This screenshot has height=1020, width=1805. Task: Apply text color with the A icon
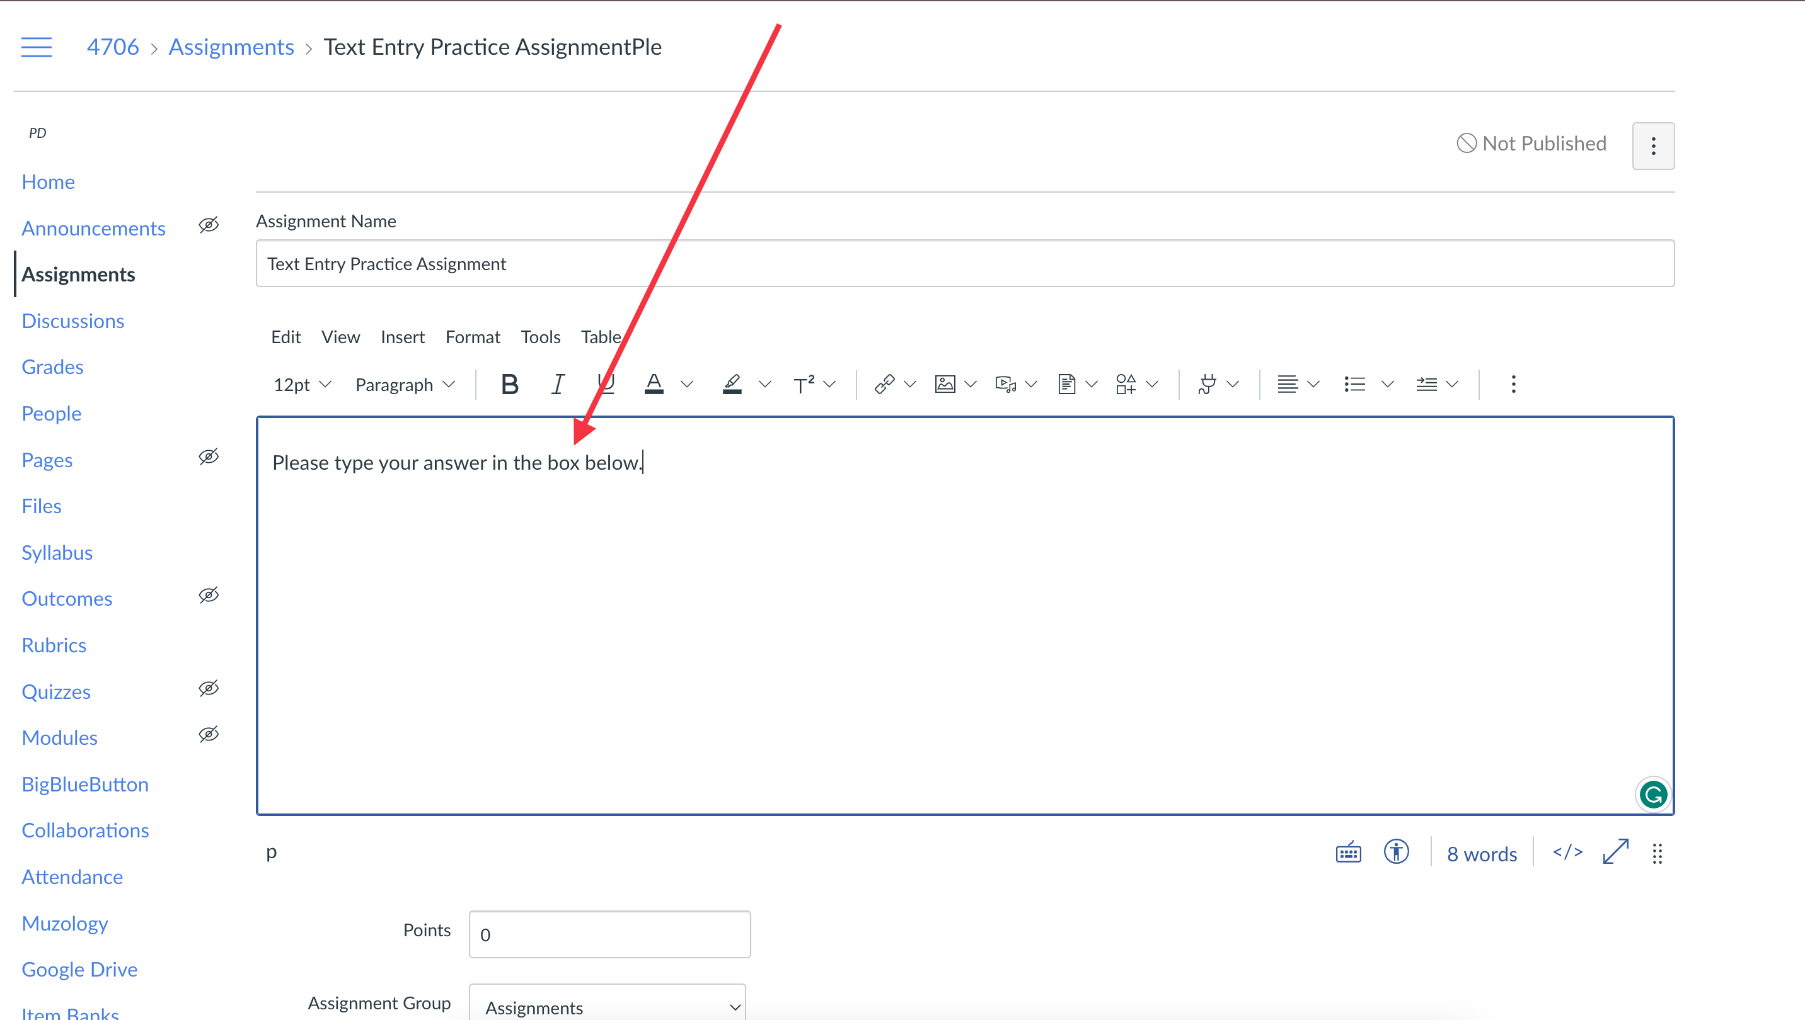[654, 384]
